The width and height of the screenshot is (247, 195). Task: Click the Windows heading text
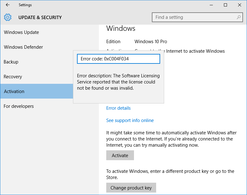pyautogui.click(x=121, y=28)
